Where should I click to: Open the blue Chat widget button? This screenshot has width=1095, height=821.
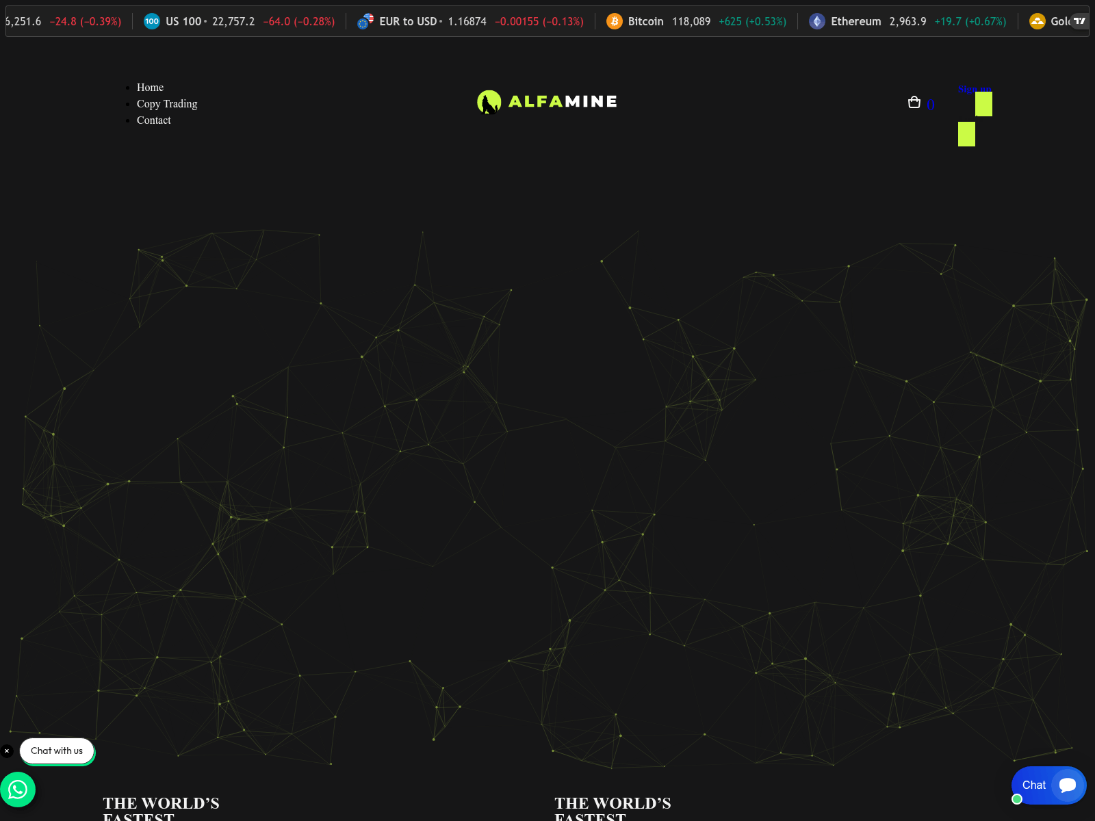pyautogui.click(x=1048, y=785)
